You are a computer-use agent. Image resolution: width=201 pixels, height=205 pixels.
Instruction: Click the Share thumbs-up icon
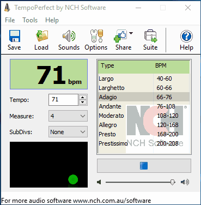tap(120, 36)
